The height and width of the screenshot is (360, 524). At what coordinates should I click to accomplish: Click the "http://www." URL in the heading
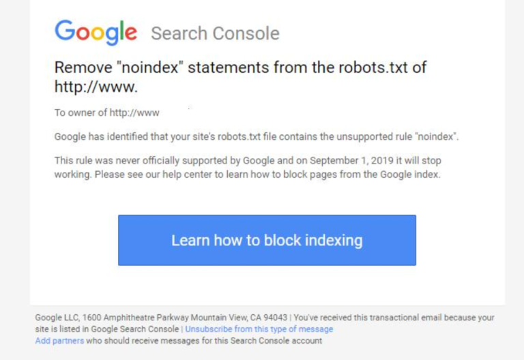click(x=96, y=87)
